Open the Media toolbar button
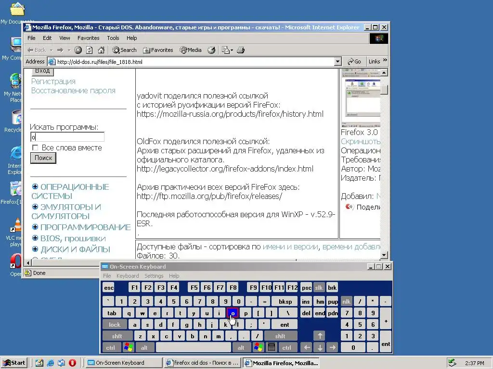 click(191, 50)
